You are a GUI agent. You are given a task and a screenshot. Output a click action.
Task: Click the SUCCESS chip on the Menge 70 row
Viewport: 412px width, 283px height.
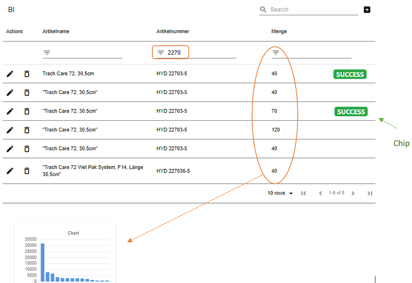(350, 111)
